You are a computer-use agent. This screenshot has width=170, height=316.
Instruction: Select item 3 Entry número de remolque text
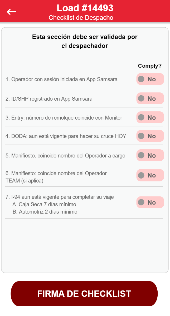click(64, 118)
